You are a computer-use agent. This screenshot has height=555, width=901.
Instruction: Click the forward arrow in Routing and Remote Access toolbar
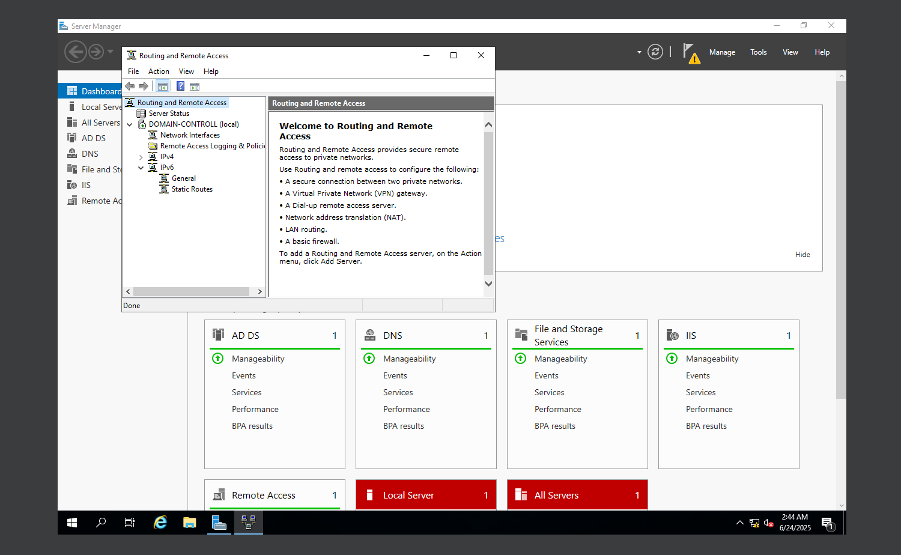coord(144,86)
